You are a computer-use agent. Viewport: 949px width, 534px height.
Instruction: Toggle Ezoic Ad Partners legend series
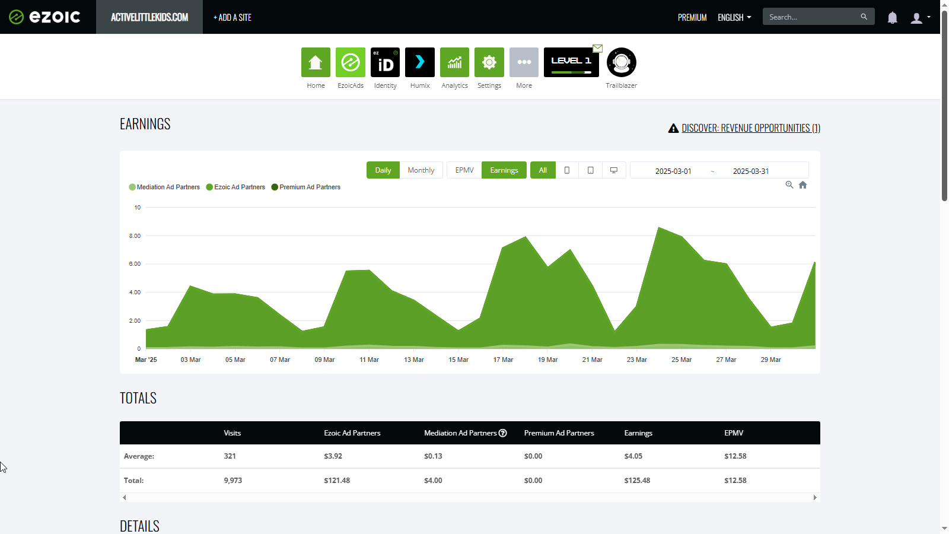point(235,187)
